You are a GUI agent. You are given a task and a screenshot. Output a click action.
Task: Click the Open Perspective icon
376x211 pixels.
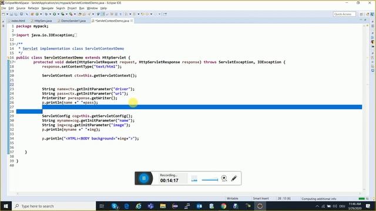[361, 14]
